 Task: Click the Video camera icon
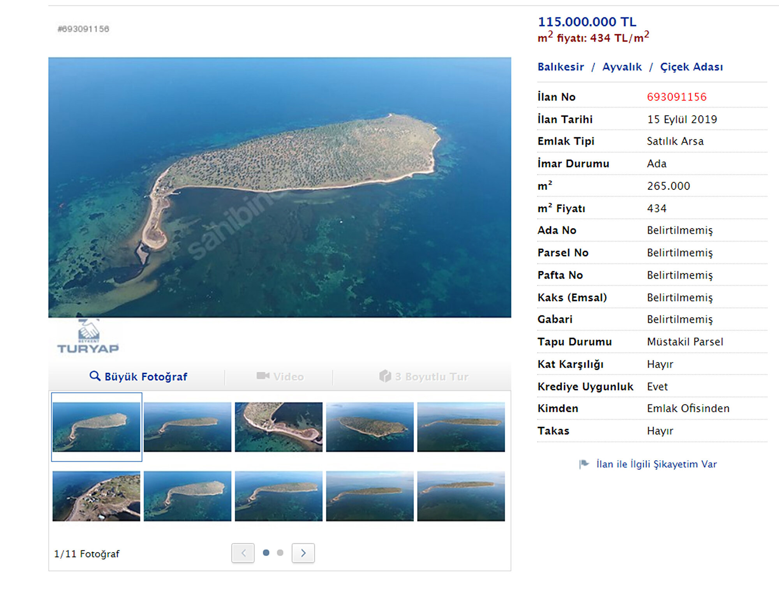click(x=263, y=376)
